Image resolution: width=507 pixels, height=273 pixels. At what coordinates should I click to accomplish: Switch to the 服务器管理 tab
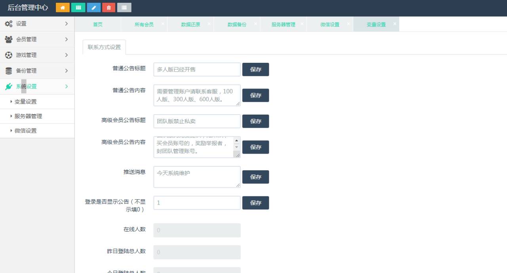283,24
